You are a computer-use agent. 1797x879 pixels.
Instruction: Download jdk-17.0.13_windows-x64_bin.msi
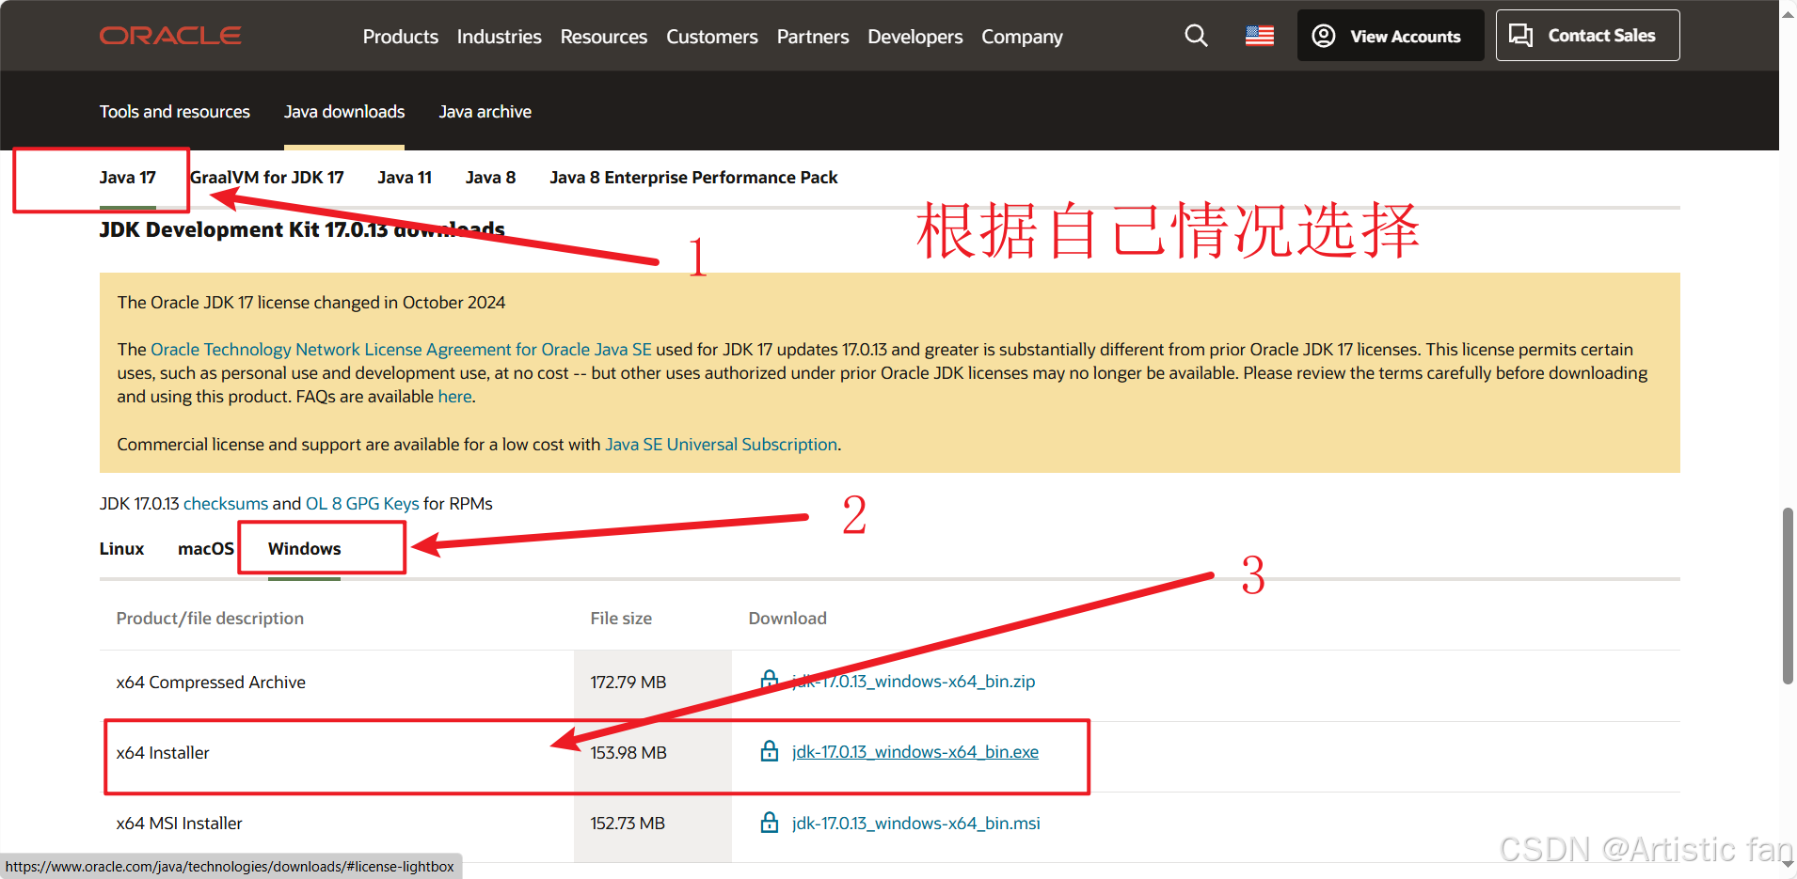coord(916,824)
